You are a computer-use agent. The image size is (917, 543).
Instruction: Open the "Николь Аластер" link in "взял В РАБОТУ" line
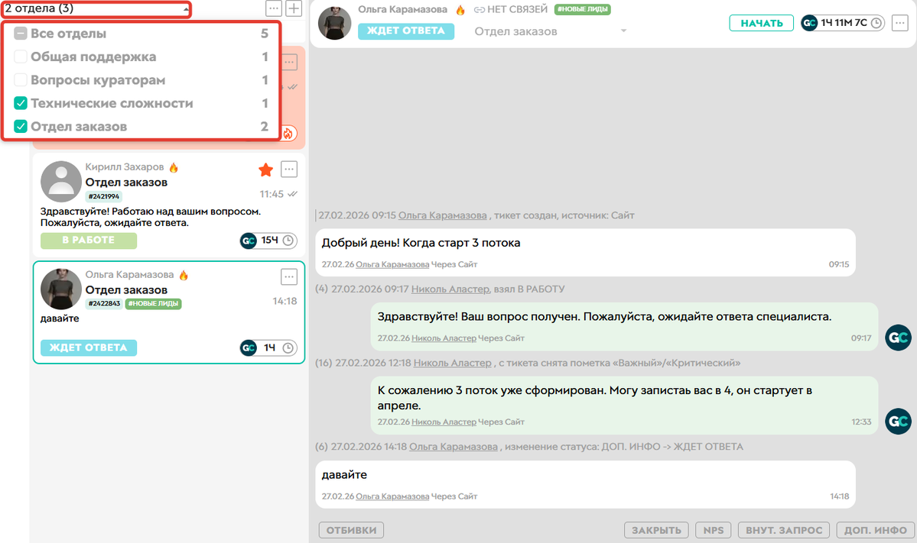point(450,289)
